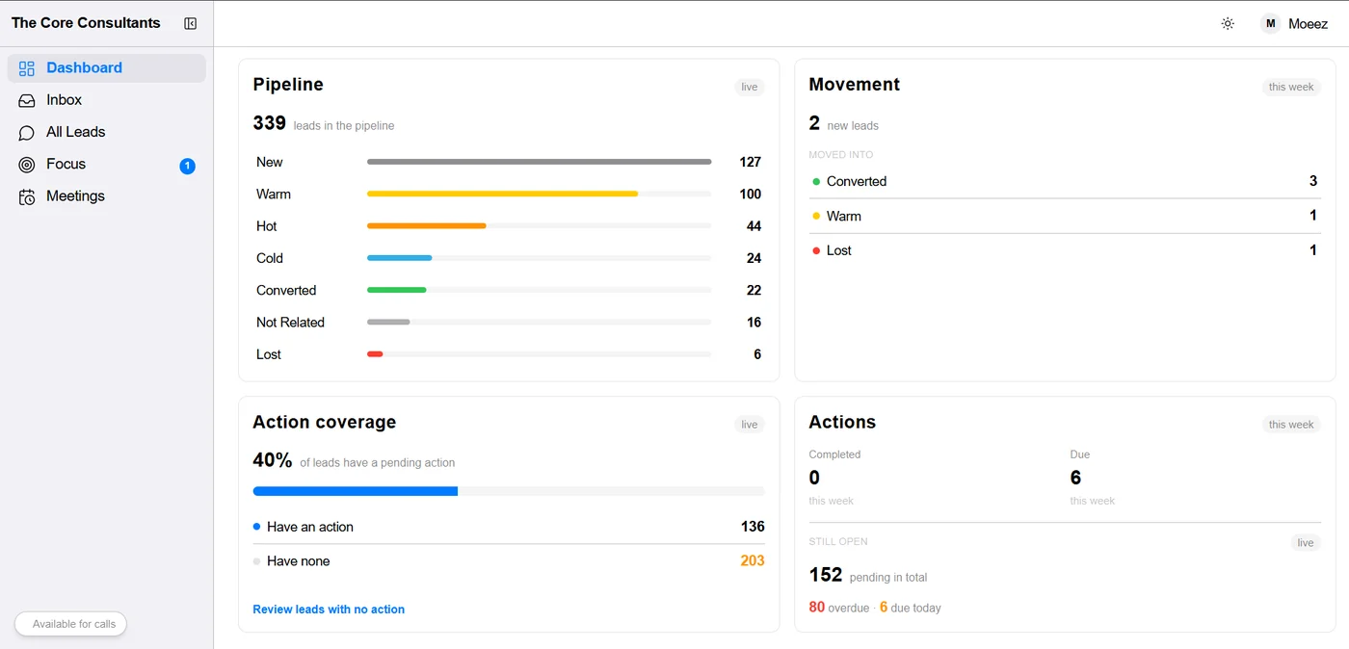This screenshot has height=649, width=1349.
Task: Click the Dashboard grid icon
Action: tap(27, 68)
